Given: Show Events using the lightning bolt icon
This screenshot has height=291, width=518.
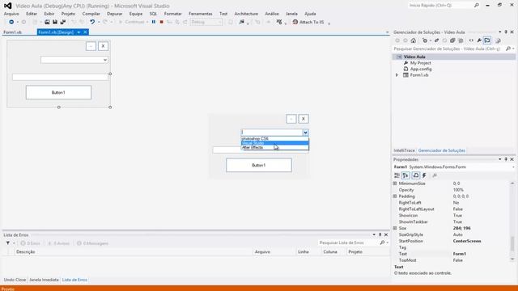Looking at the screenshot, I should [x=424, y=175].
